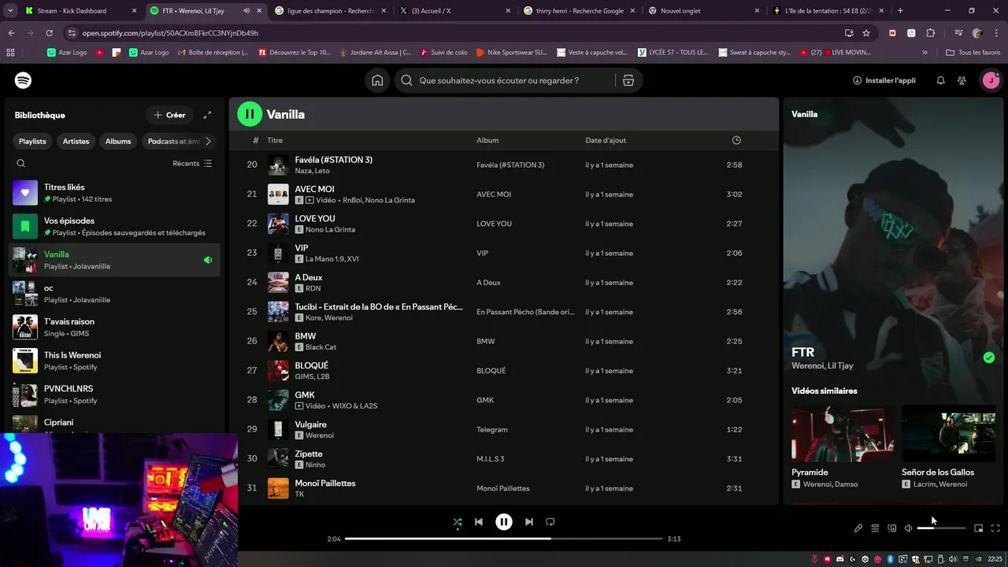Enter fullscreen mode icon
This screenshot has height=567, width=1008.
995,528
